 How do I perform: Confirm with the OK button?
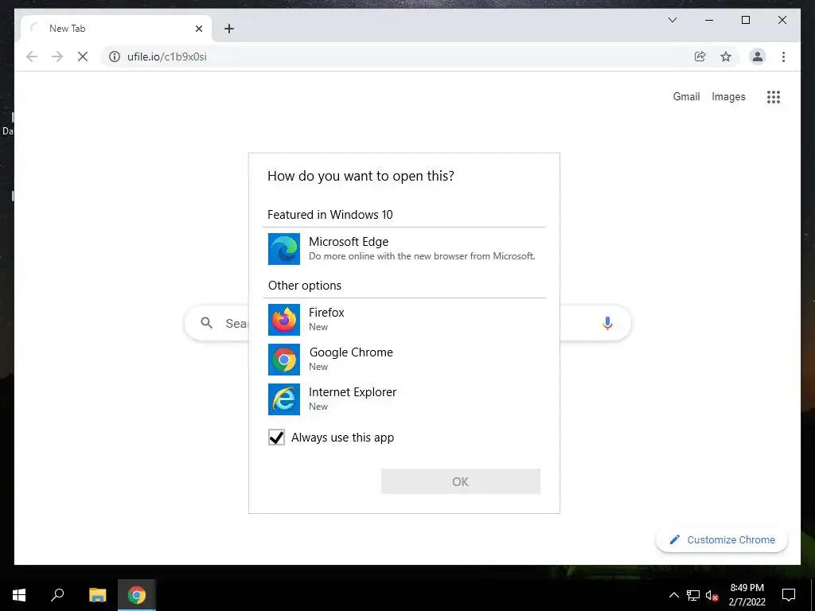point(461,481)
